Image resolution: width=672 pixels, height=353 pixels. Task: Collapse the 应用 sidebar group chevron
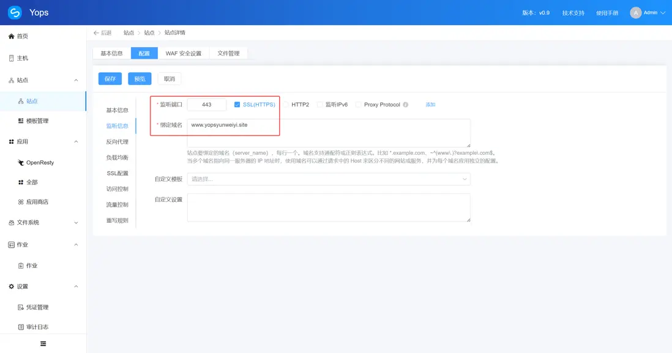[76, 142]
